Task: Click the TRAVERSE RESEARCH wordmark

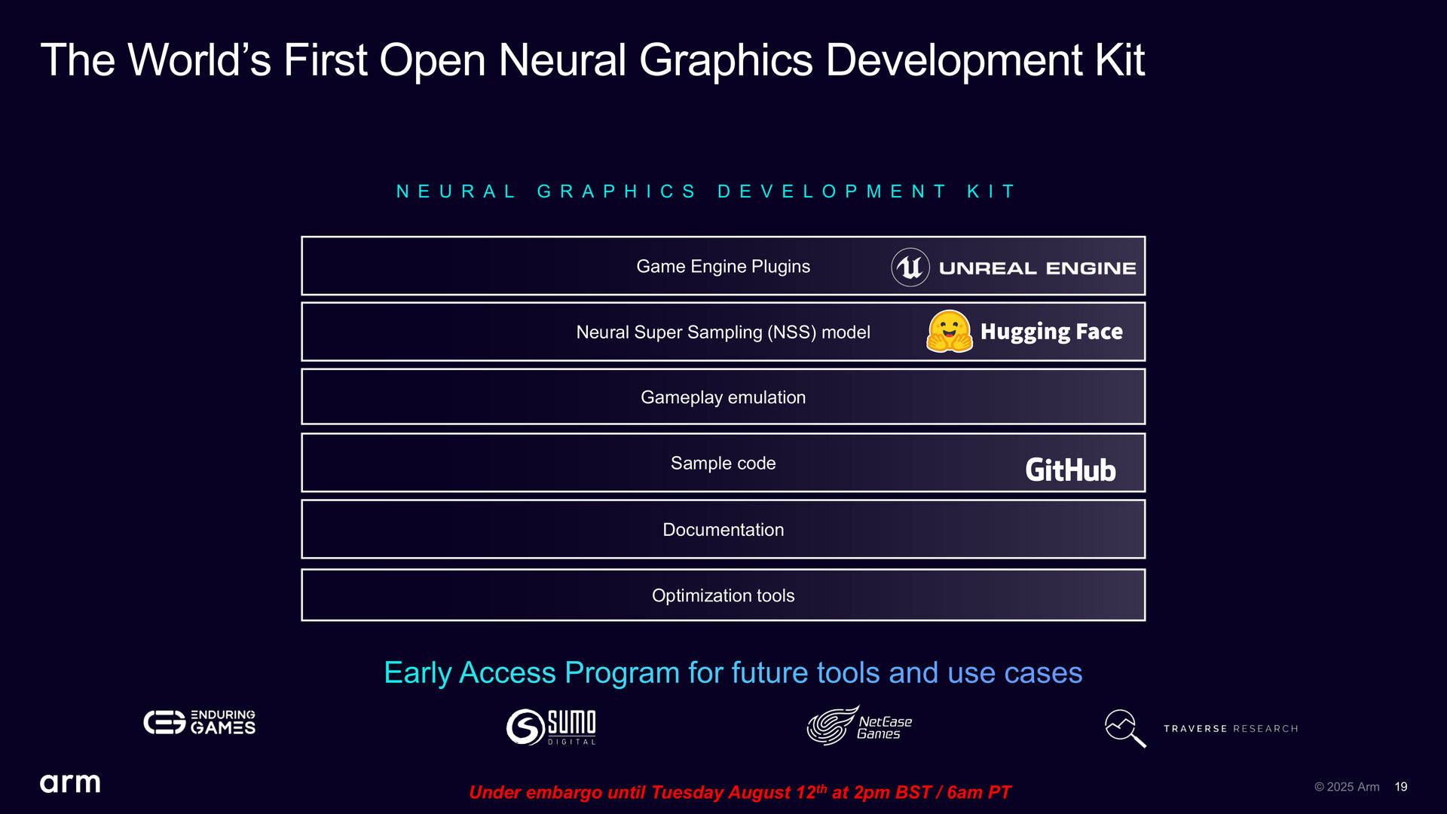Action: coord(1231,729)
